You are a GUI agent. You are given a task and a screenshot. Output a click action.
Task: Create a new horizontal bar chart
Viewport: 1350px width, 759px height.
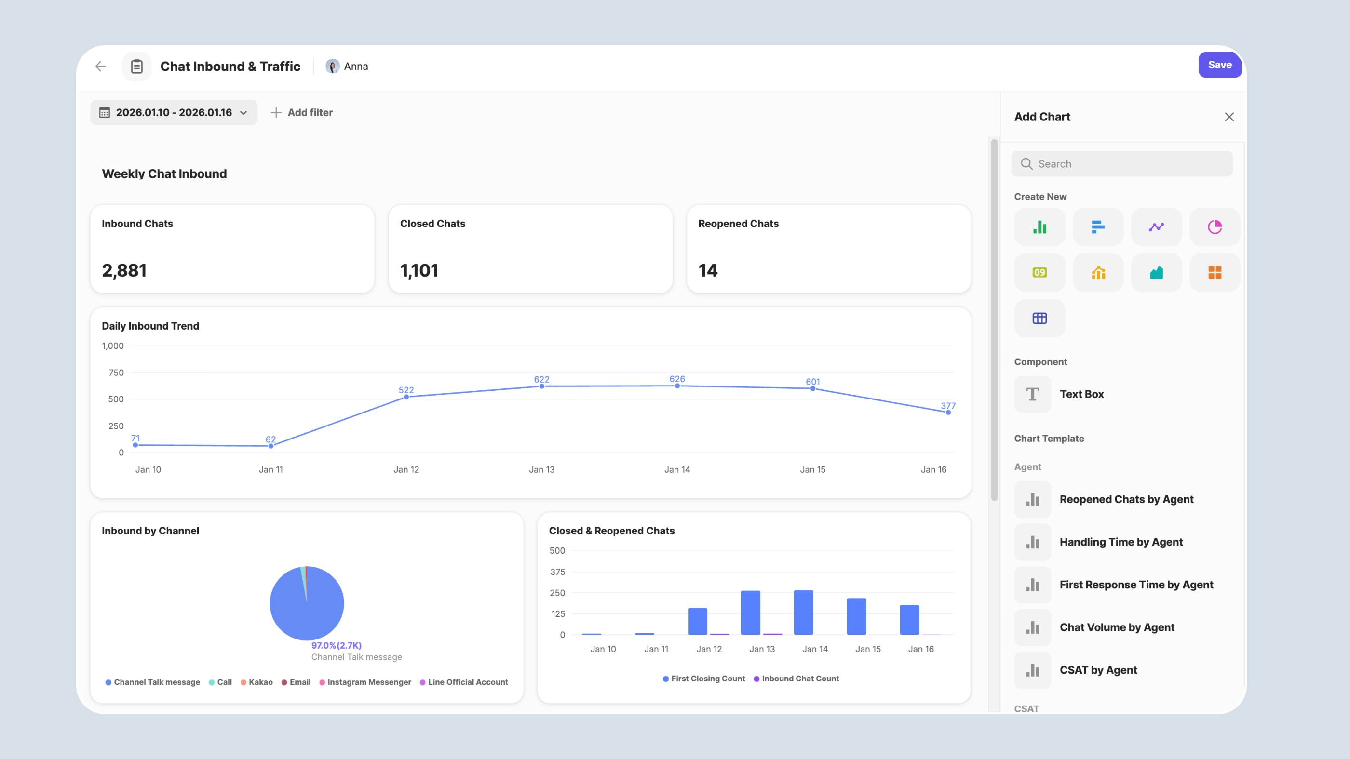(x=1098, y=227)
